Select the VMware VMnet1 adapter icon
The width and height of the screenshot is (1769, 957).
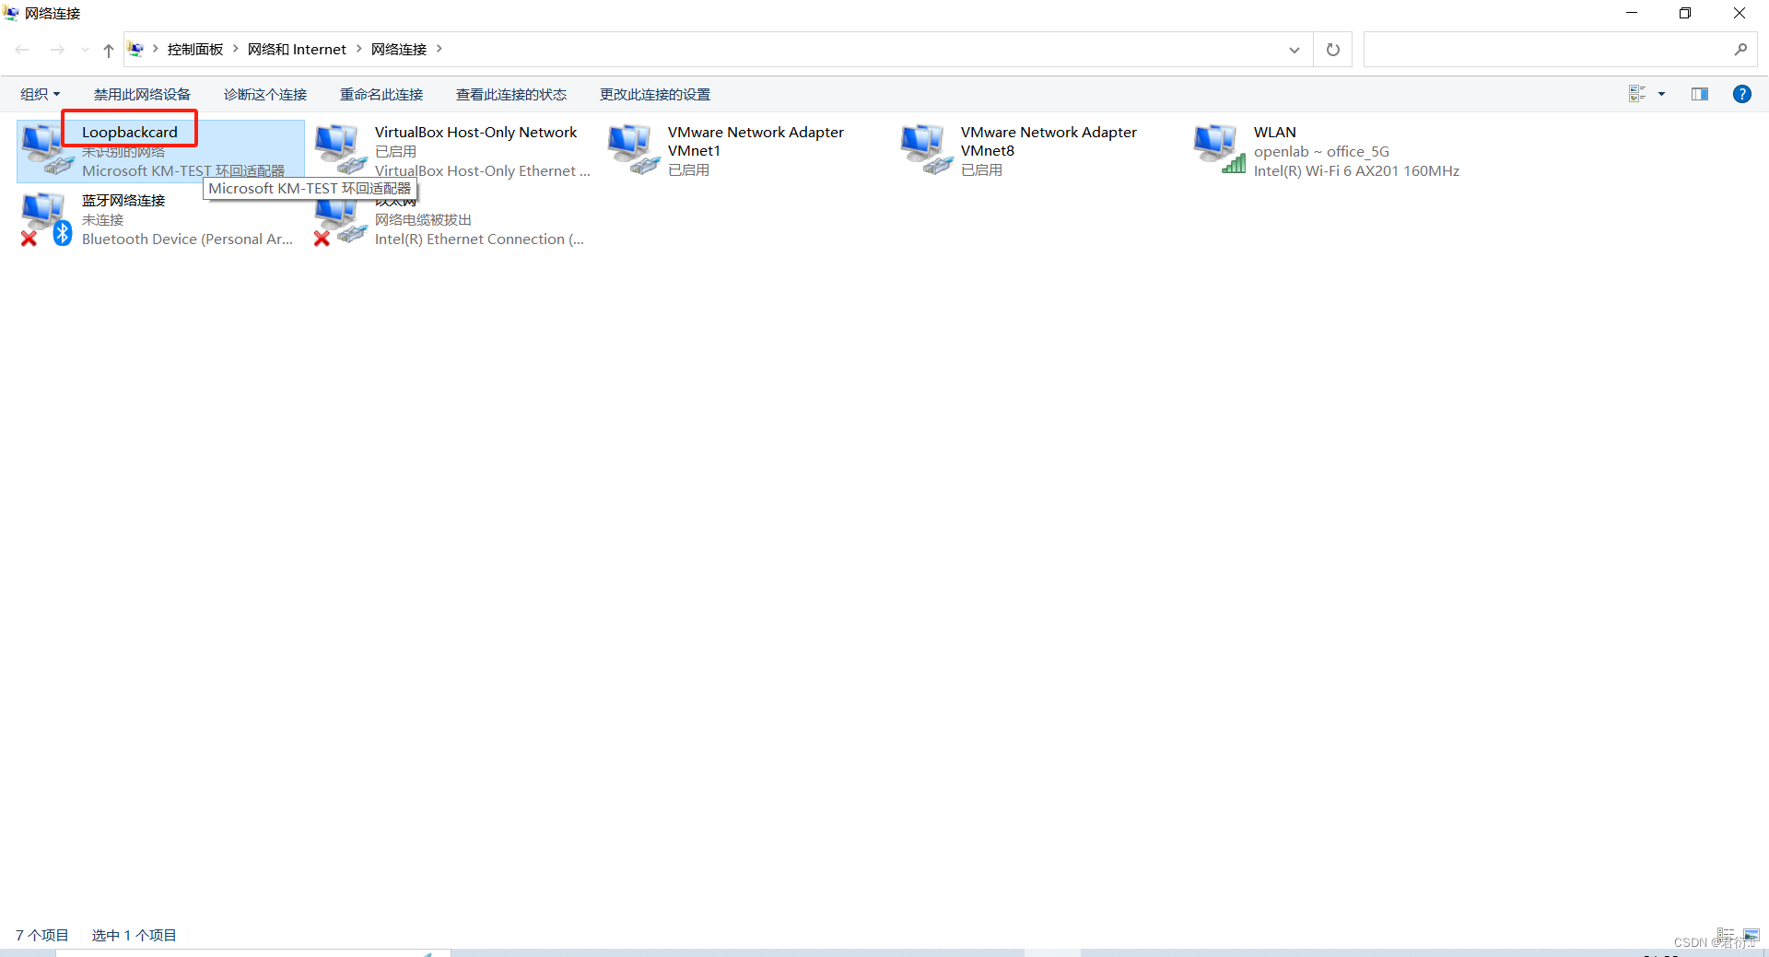pyautogui.click(x=633, y=149)
